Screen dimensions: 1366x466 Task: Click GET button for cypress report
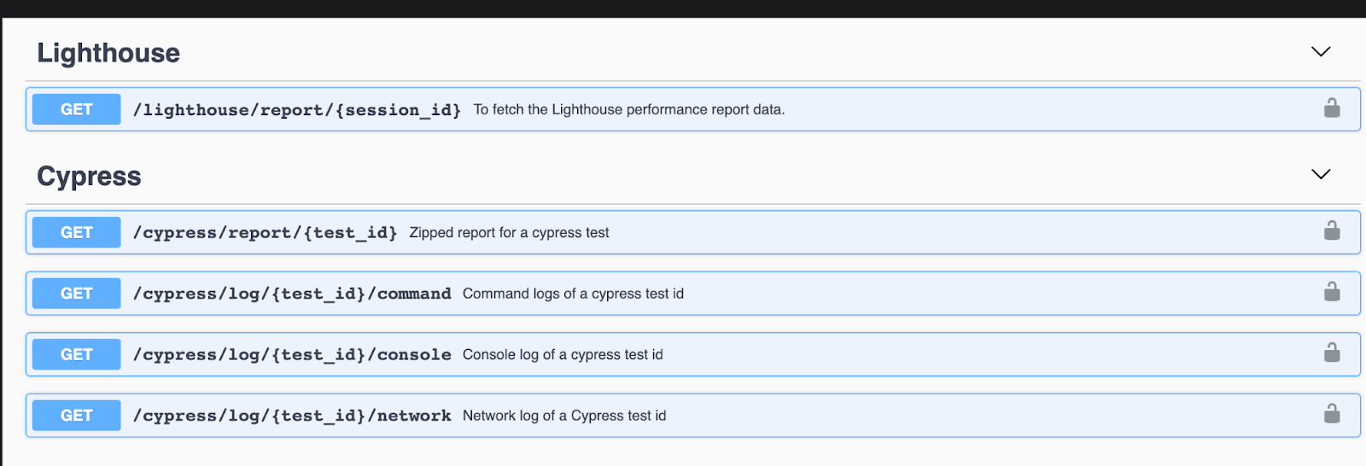pos(77,232)
